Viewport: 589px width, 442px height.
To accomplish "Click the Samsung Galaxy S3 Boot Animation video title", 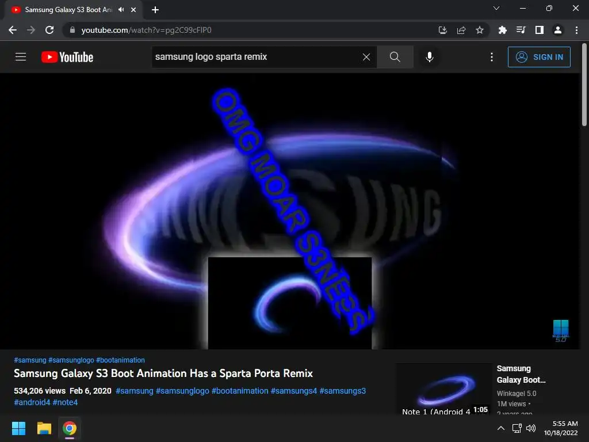I will tap(163, 373).
